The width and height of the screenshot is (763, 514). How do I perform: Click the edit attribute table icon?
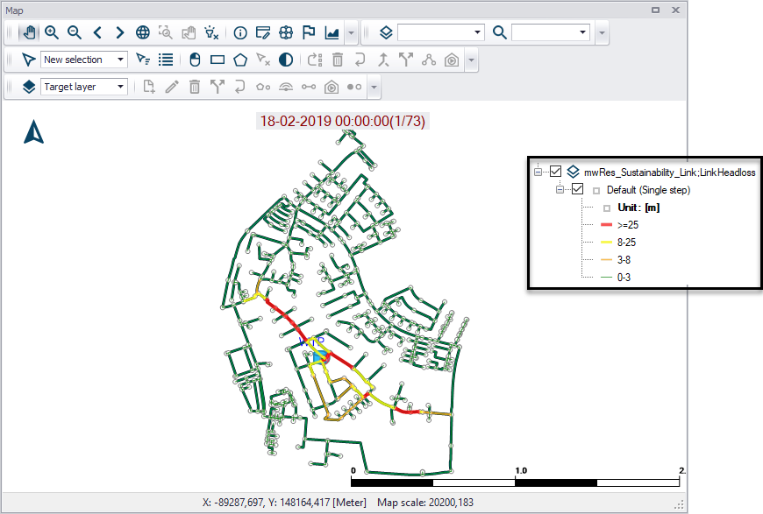point(263,32)
